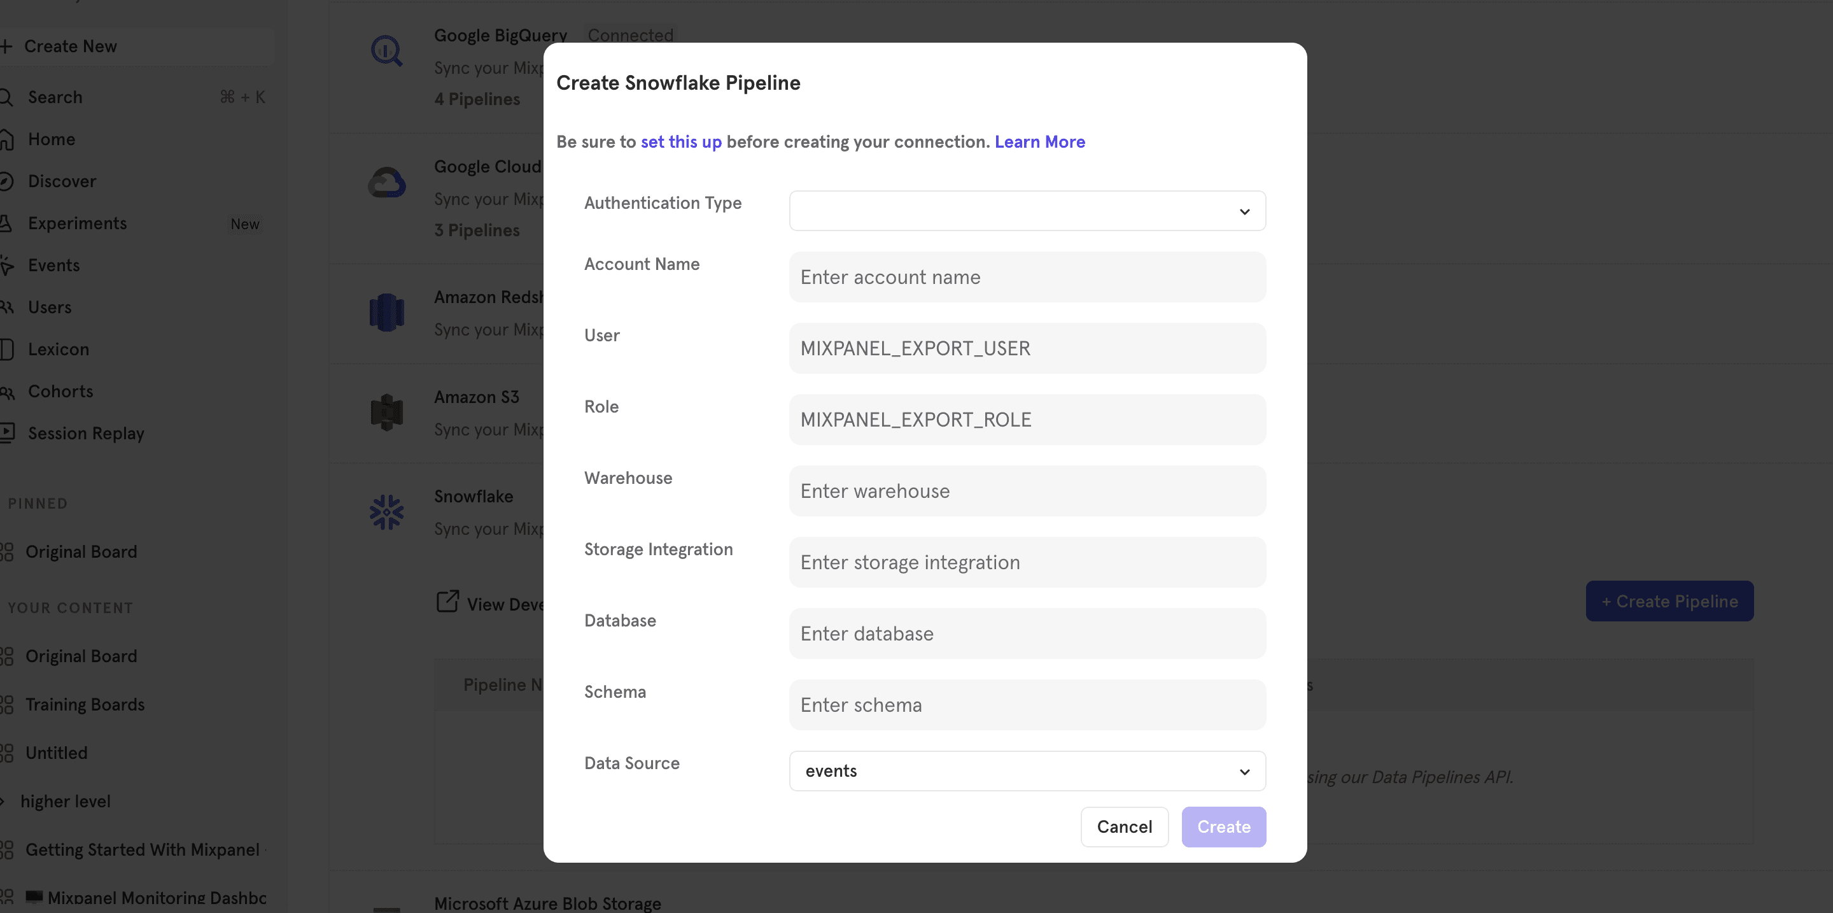
Task: Open the Data Source dropdown showing events
Action: coord(1027,770)
